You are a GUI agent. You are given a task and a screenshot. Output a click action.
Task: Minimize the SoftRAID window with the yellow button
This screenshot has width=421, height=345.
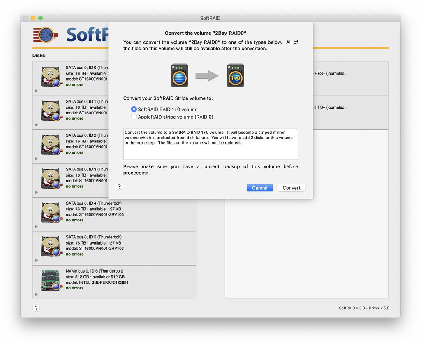pos(33,18)
